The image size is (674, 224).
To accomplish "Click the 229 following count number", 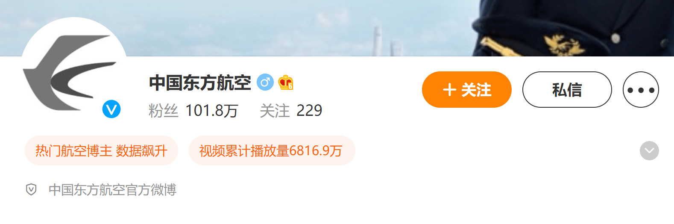I will point(309,111).
